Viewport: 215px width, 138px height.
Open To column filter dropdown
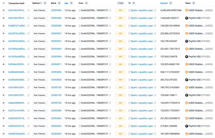point(134,3)
